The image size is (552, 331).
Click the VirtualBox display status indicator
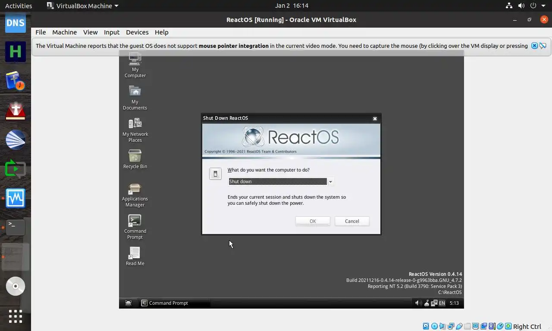[475, 326]
